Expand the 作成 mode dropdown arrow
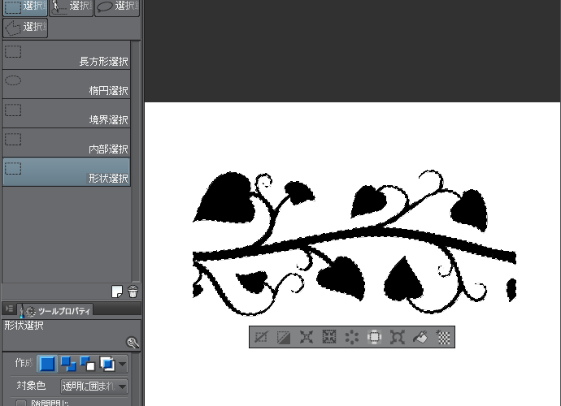Screen dimensions: 561x406 [x=123, y=364]
